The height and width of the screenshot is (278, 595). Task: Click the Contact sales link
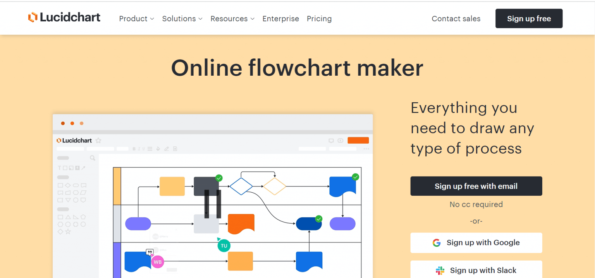pyautogui.click(x=456, y=19)
